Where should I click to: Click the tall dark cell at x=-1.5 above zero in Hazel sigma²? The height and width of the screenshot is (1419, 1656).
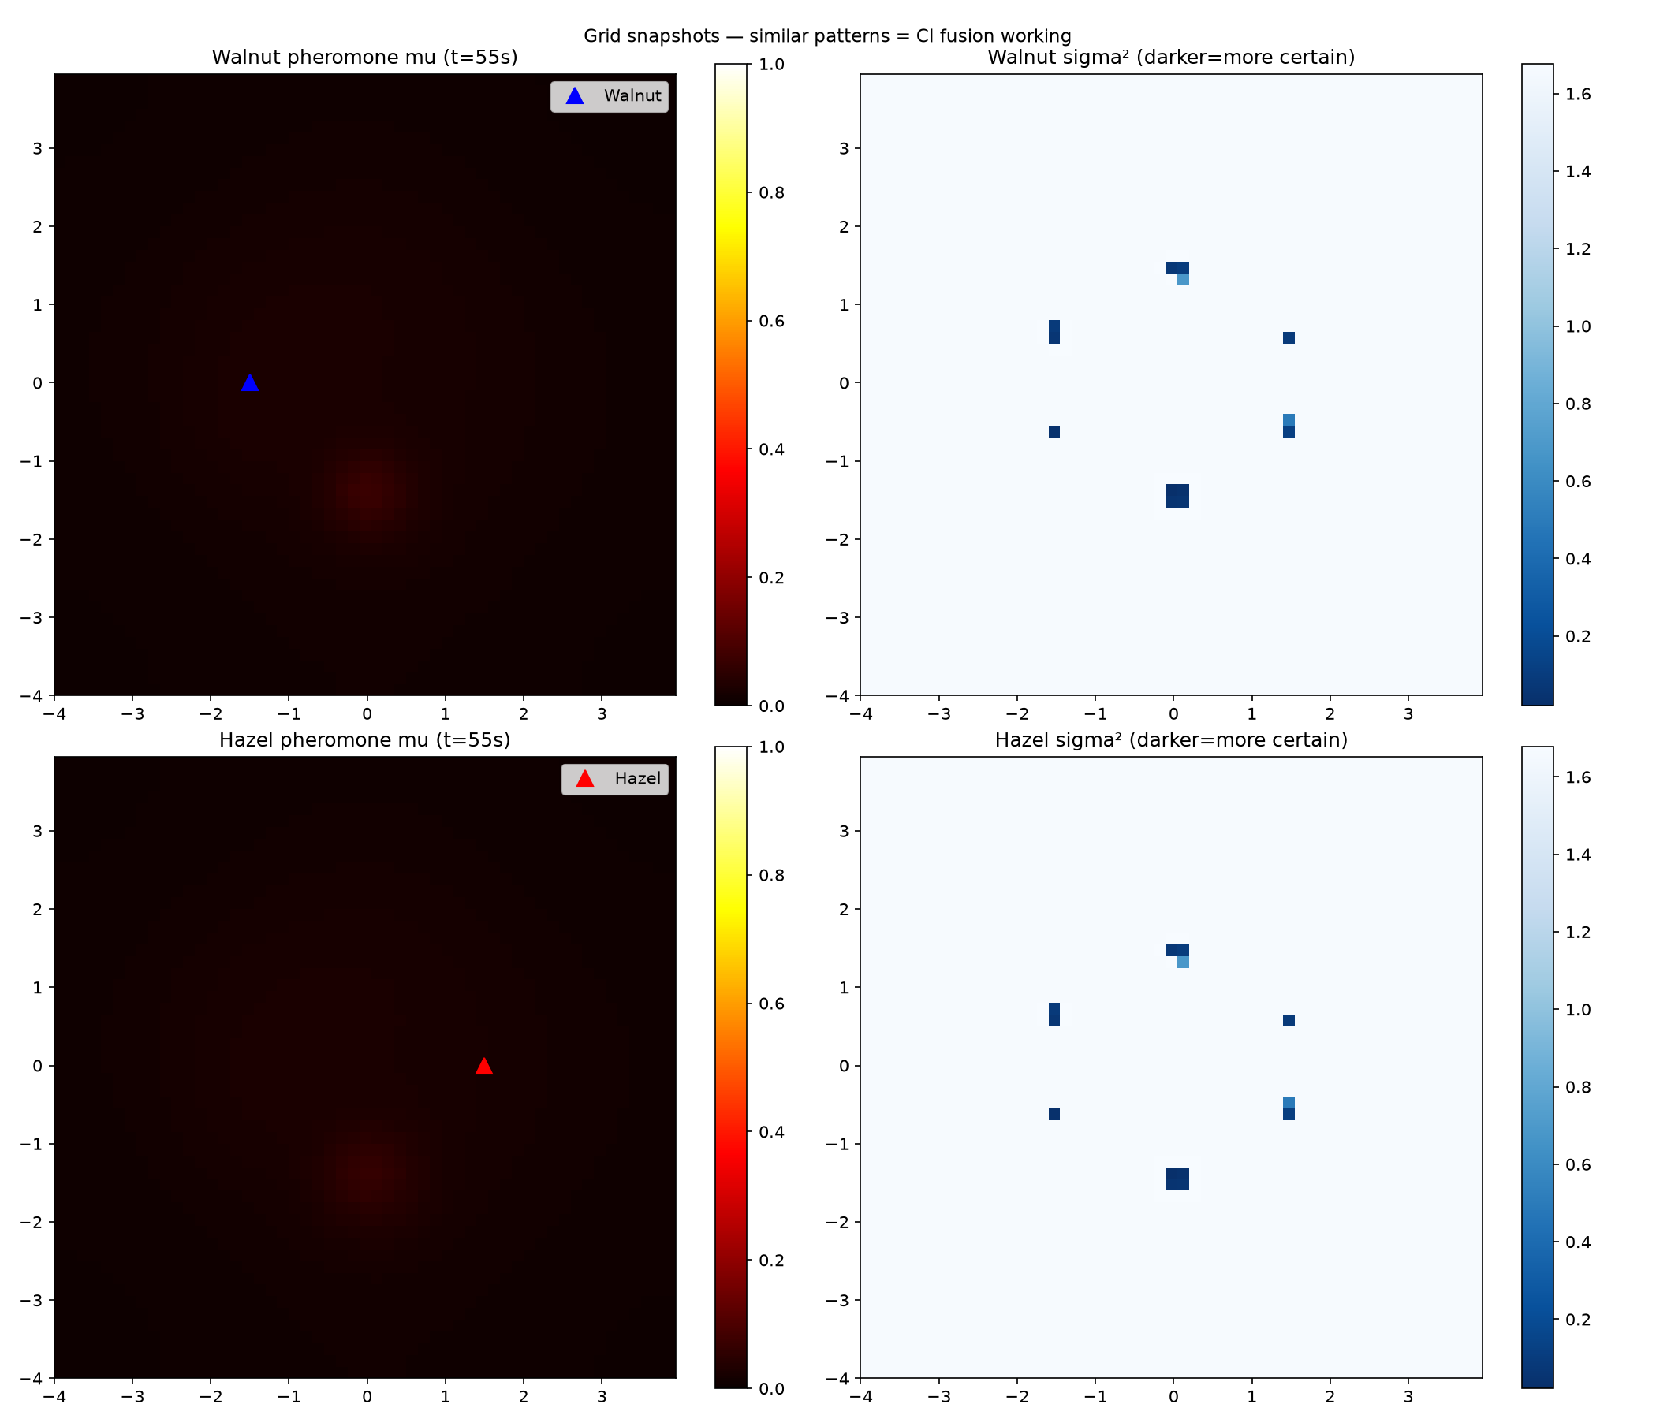1054,1015
